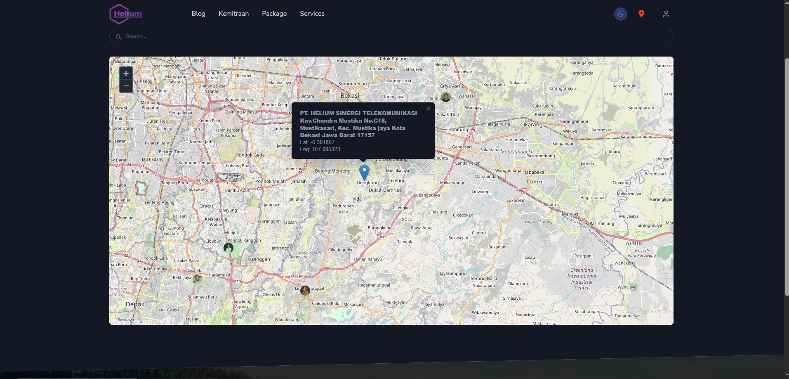The width and height of the screenshot is (789, 379).
Task: Click the avatar marker near Bakti Jaya
Action: (198, 280)
